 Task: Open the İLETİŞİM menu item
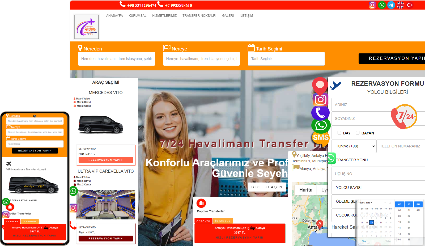246,16
